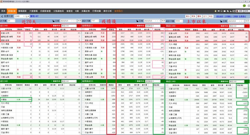Open the 到價通知 link
Screen dimensions: 250x135
[x=242, y=16]
